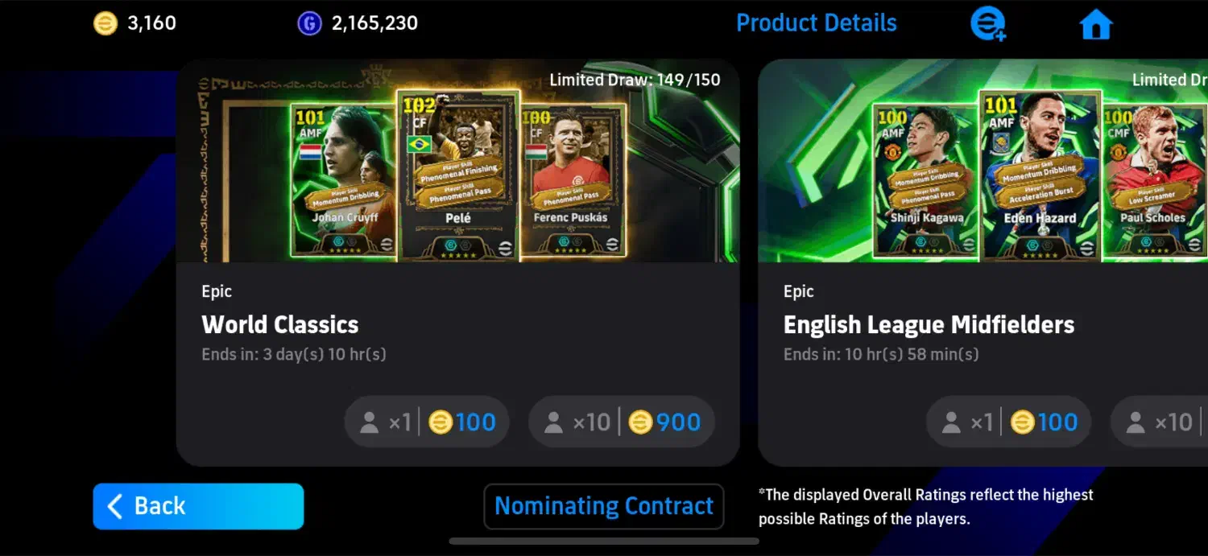This screenshot has height=556, width=1208.
Task: Tap the bottom home indicator bar
Action: coord(604,542)
